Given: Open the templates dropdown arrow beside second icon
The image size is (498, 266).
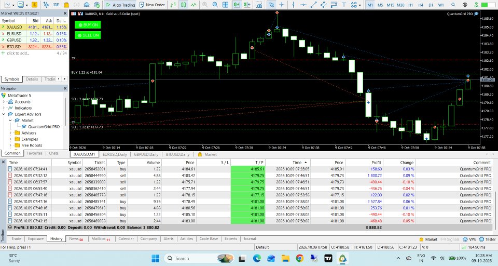Looking at the screenshot, I should pyautogui.click(x=26, y=5).
